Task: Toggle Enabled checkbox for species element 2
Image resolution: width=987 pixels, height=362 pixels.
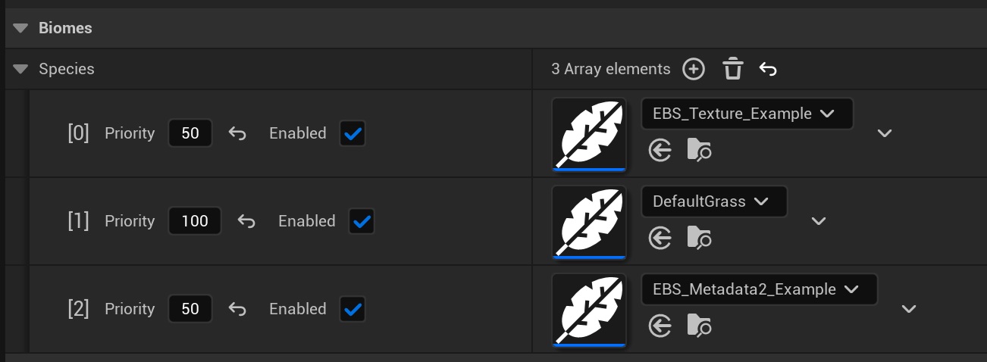Action: coord(352,310)
